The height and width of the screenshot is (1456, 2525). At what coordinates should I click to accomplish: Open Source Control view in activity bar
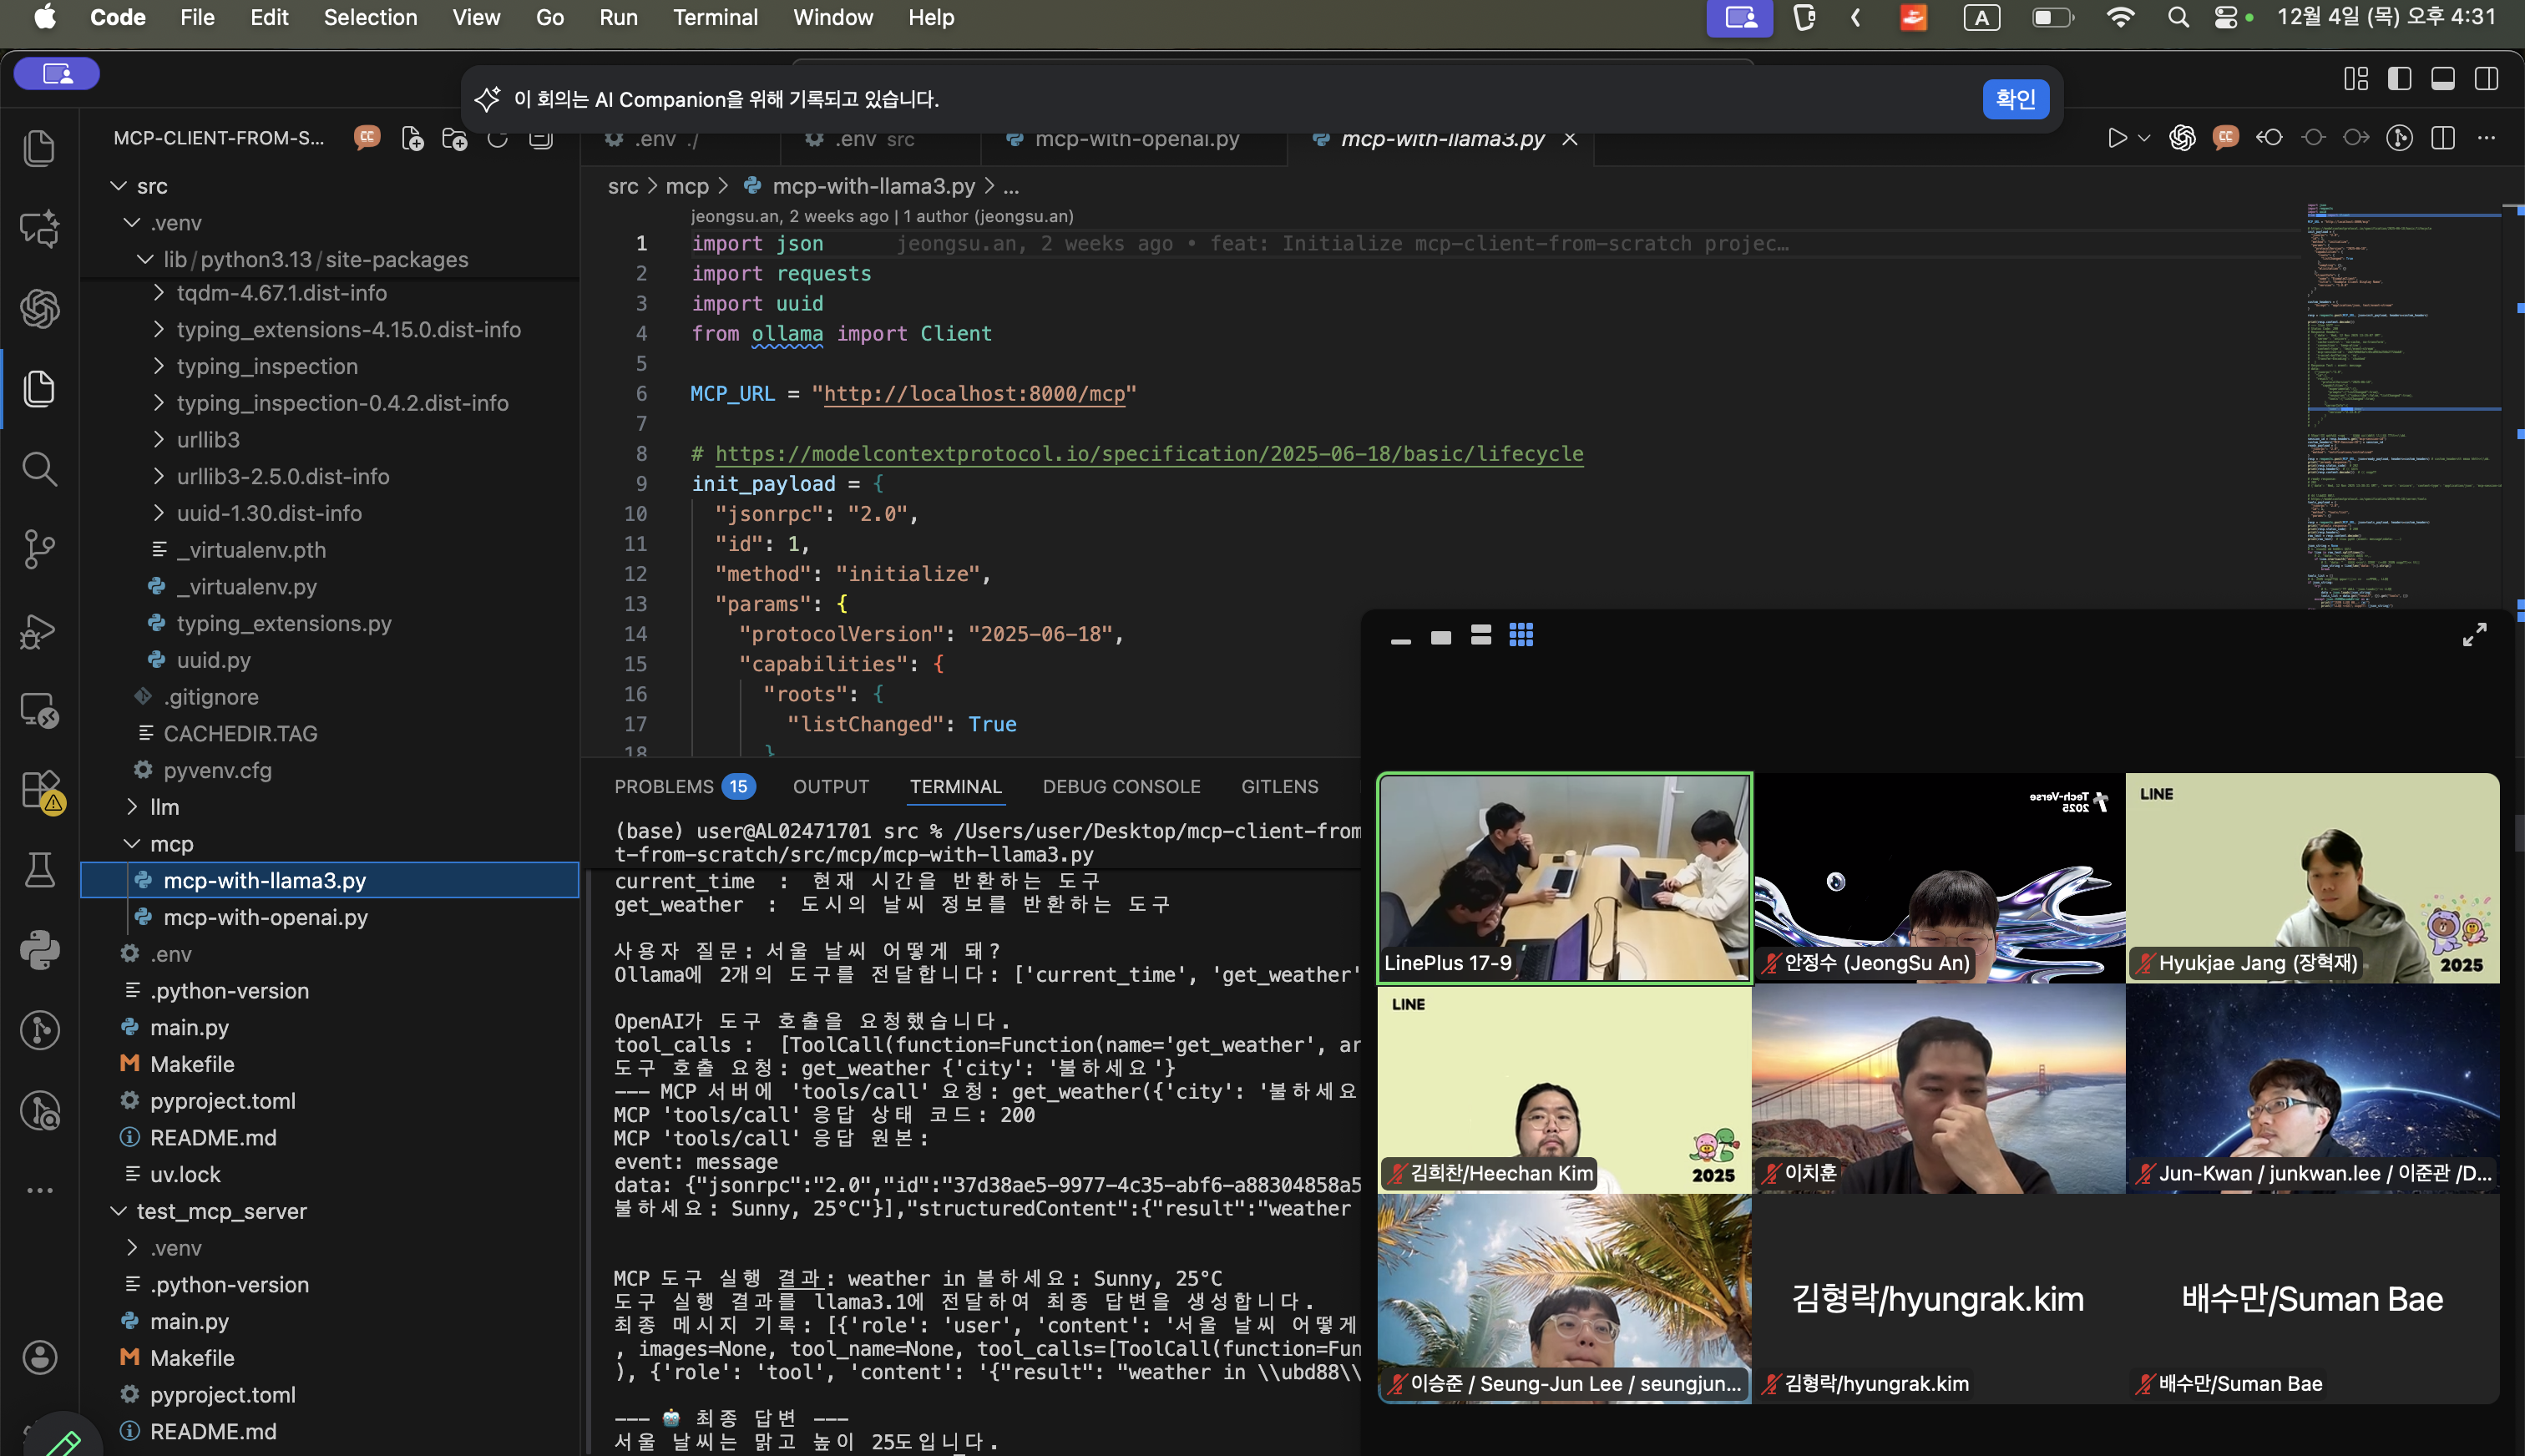coord(39,549)
